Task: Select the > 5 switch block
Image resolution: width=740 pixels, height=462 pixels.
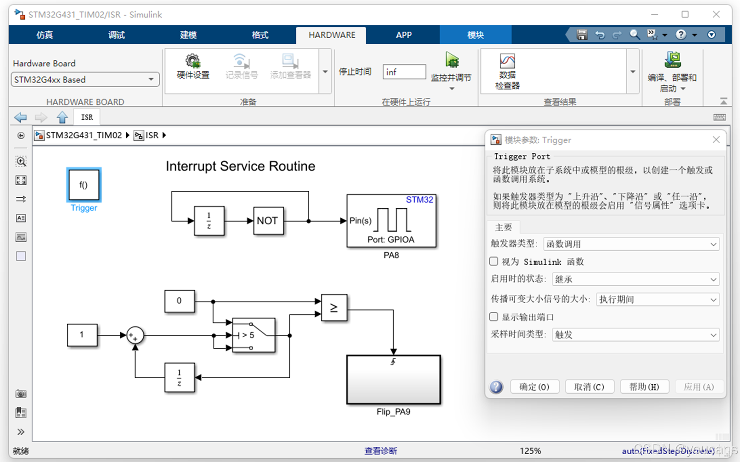Action: [x=253, y=335]
